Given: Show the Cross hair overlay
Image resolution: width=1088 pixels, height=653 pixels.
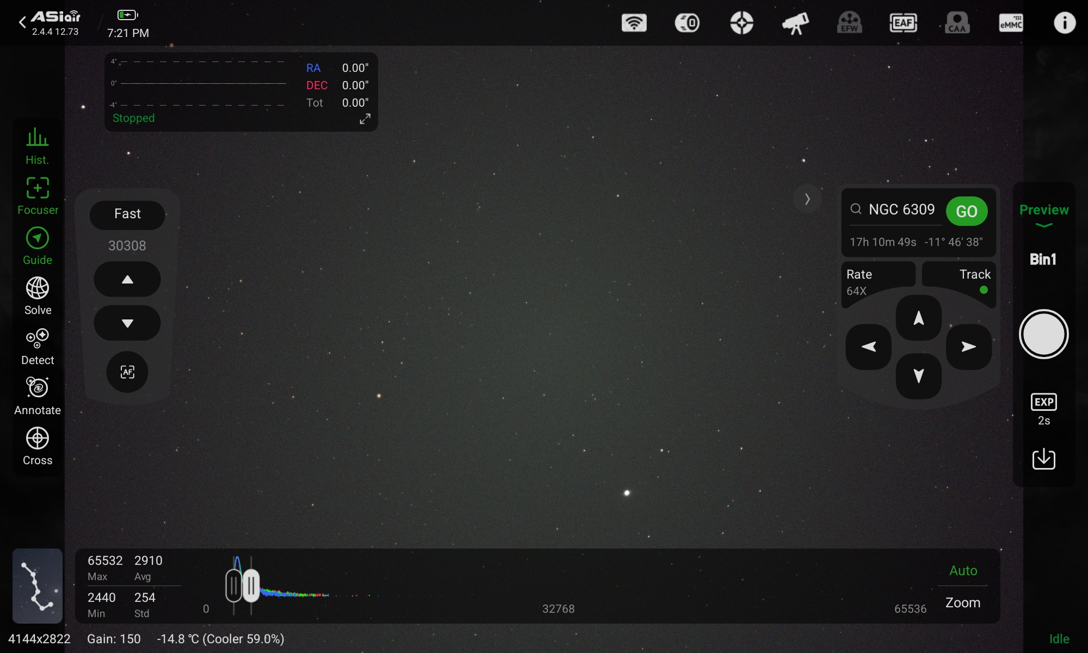Looking at the screenshot, I should pyautogui.click(x=38, y=446).
